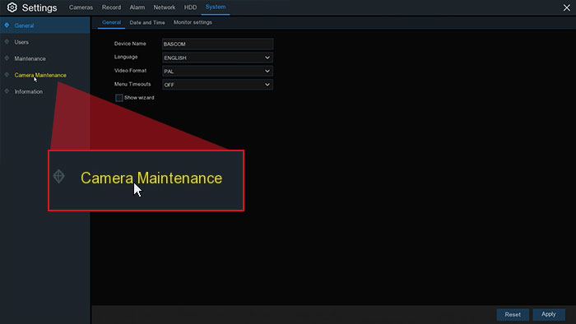Click the Reset button

coord(513,314)
